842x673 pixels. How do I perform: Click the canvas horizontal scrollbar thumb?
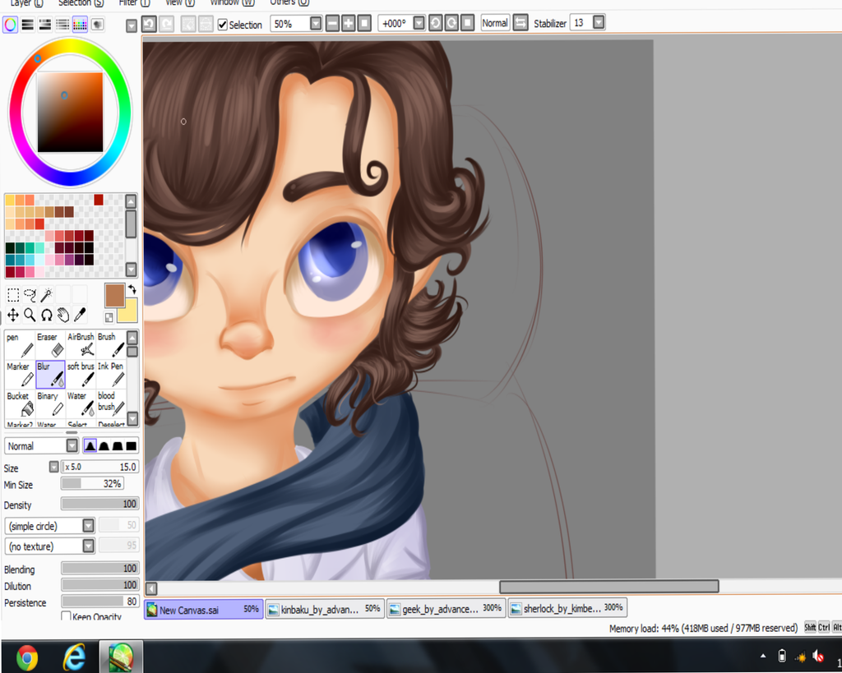pyautogui.click(x=609, y=587)
